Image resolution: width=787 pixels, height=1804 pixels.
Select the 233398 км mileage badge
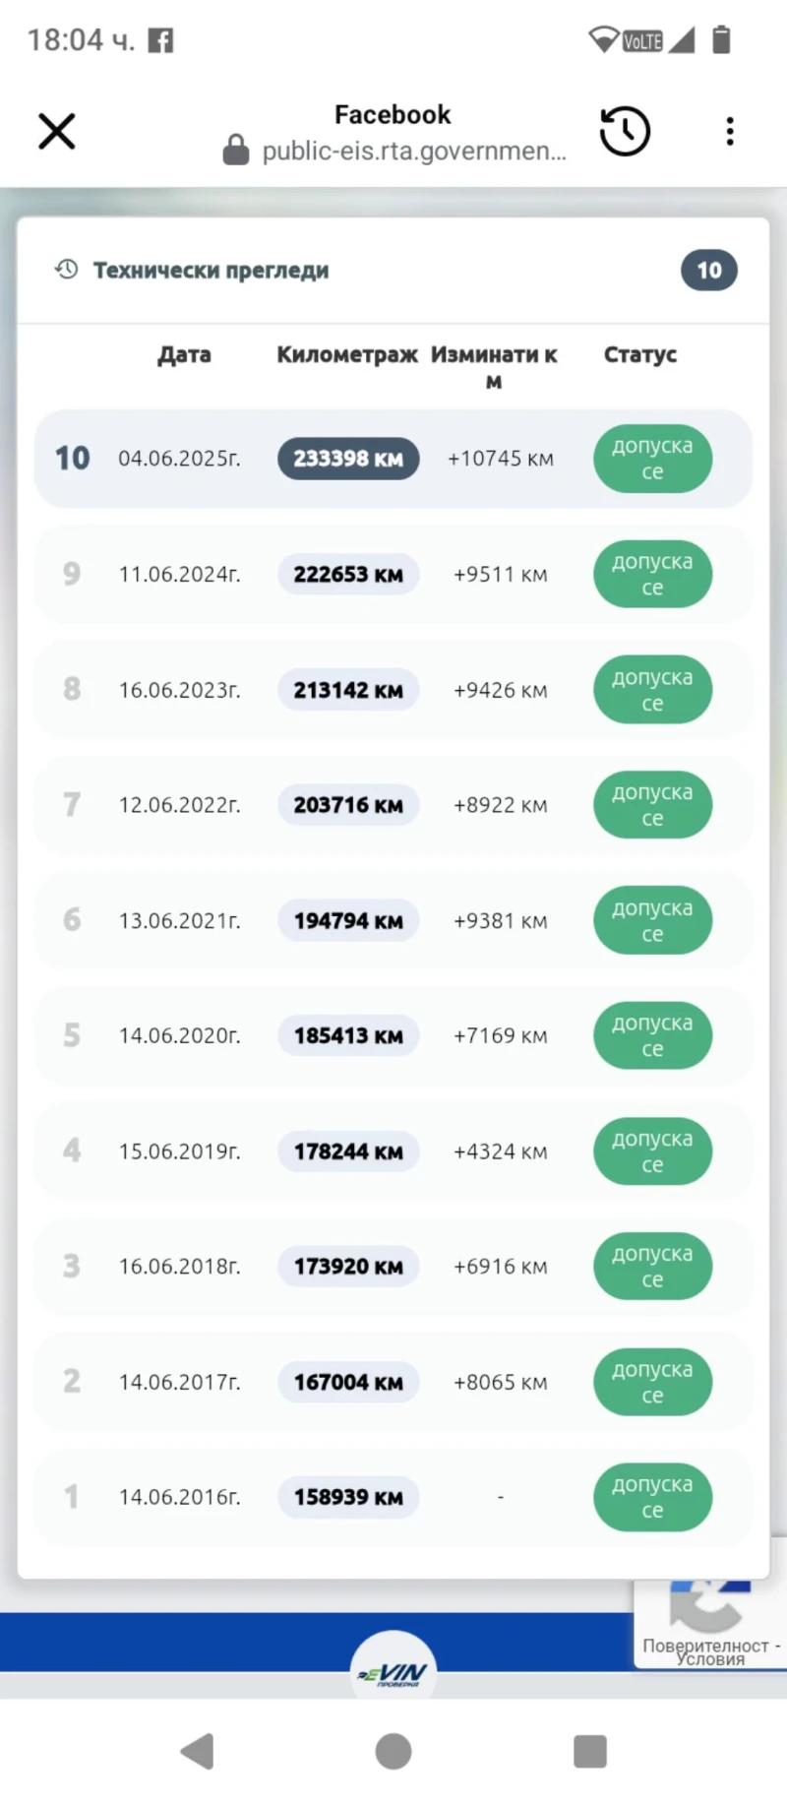pos(348,459)
